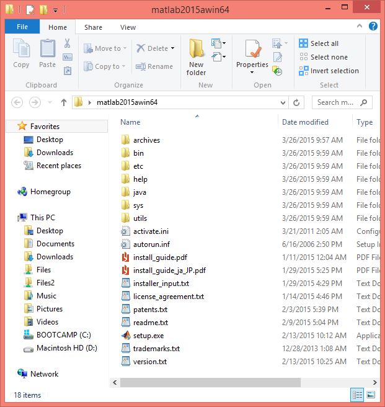Select the activate.ini file icon
The image size is (385, 407).
pyautogui.click(x=126, y=231)
